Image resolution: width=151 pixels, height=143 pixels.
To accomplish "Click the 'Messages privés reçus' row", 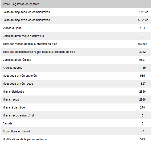I will (76, 84).
